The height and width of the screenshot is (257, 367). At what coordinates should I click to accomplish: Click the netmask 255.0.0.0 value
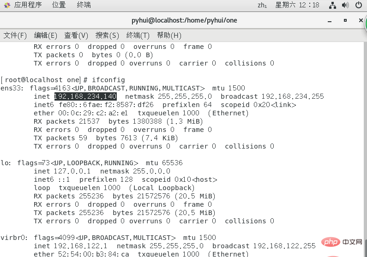click(x=152, y=171)
